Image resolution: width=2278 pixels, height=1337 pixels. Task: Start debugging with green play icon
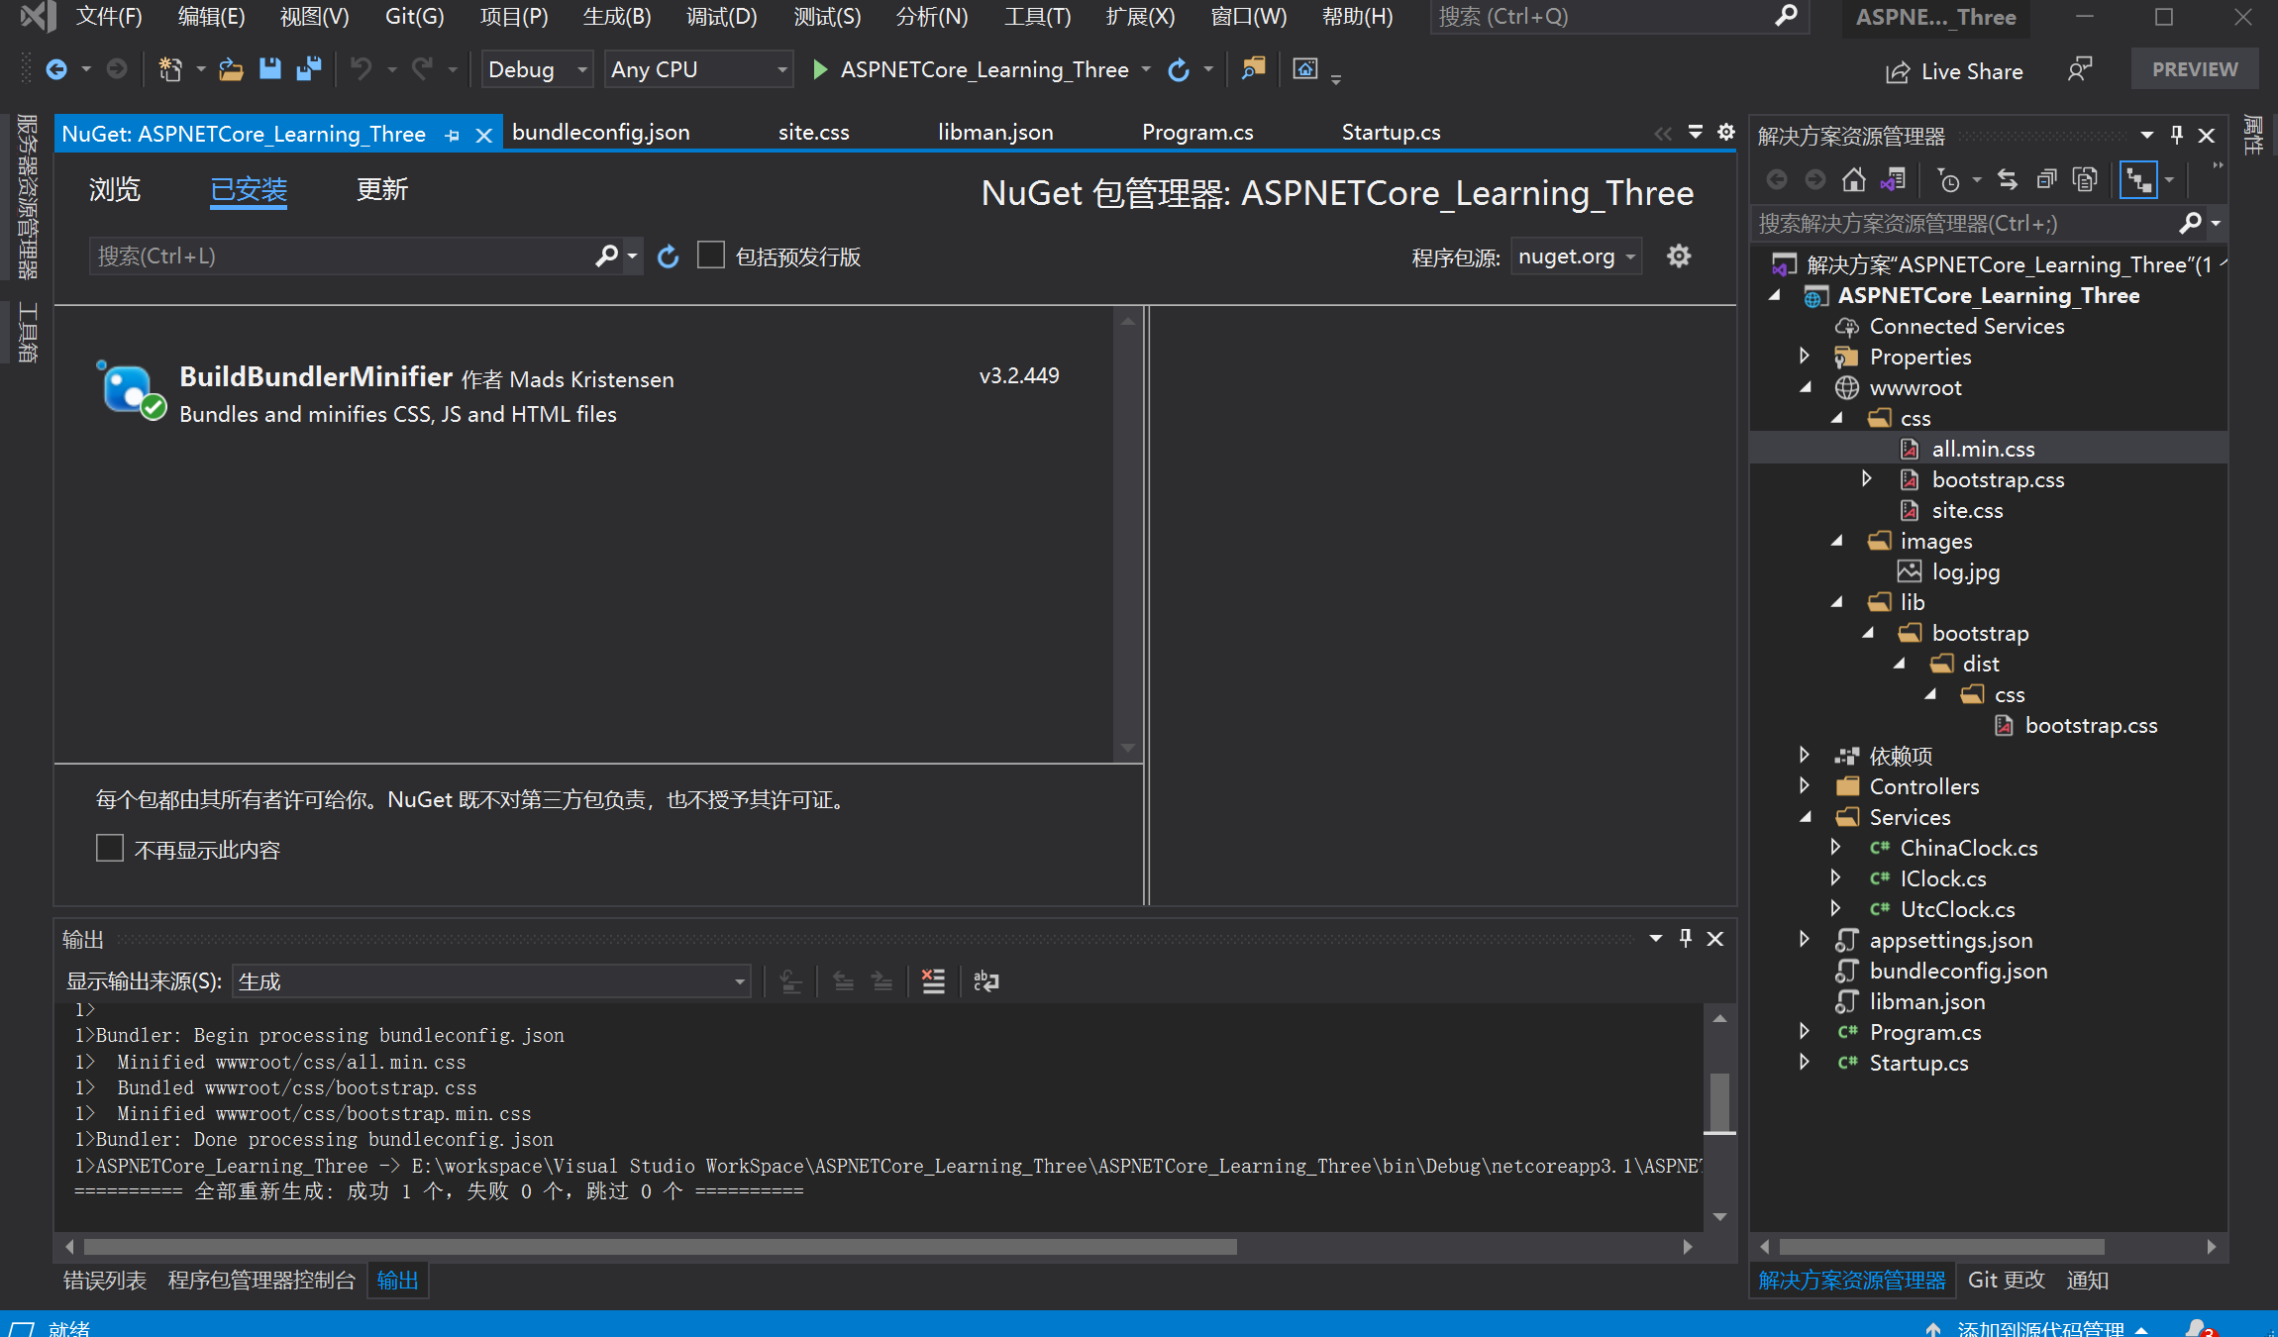(x=820, y=69)
